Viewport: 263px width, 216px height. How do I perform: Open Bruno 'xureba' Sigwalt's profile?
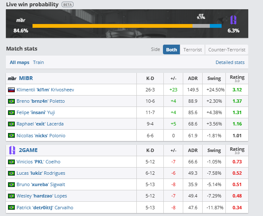pos(41,184)
